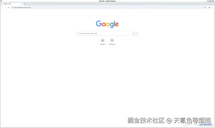Open window menu icon in title bar

click(1, 1)
